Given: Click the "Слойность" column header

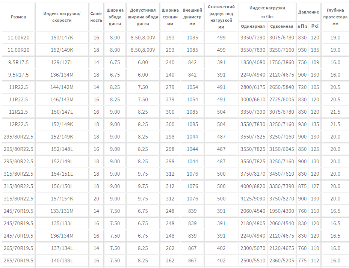Looking at the screenshot, I should (96, 17).
